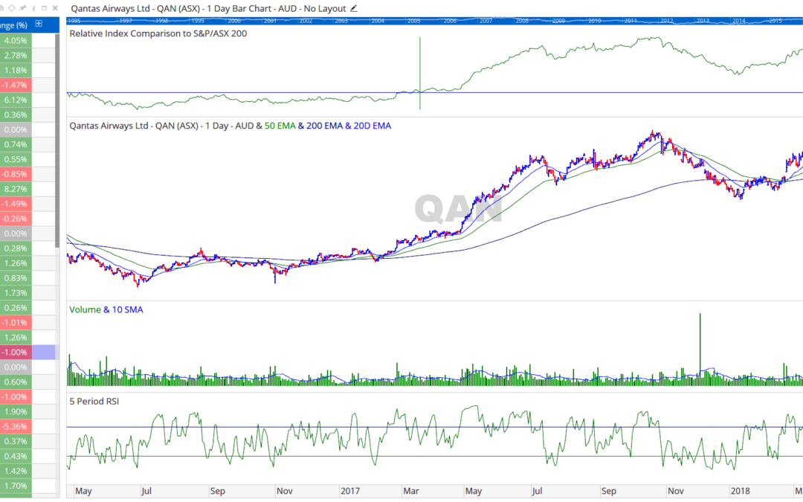Click the add column plus icon in watchlist header
This screenshot has height=502, width=803.
[39, 24]
